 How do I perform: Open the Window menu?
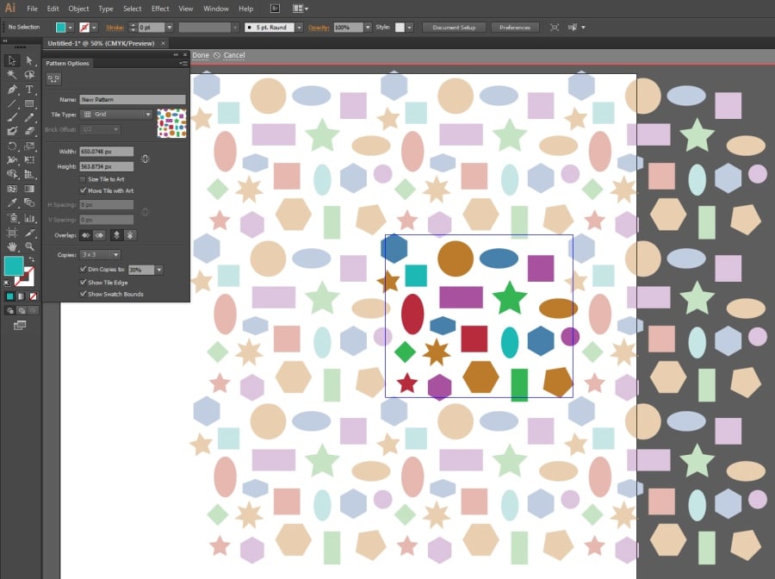click(x=216, y=9)
